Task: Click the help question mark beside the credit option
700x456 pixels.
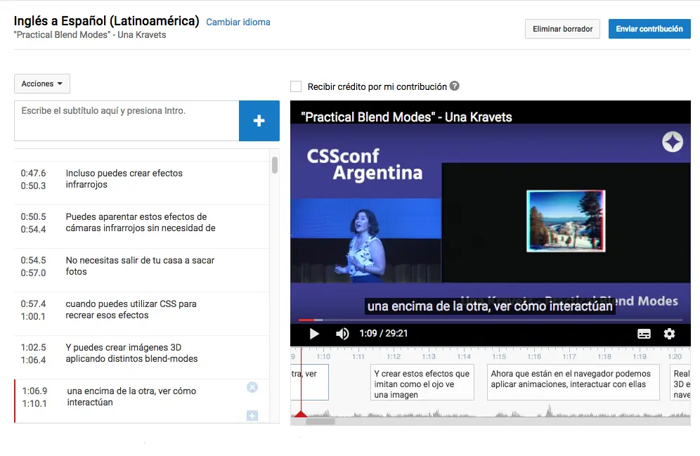Action: tap(455, 85)
